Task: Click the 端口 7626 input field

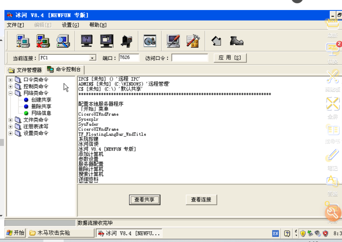Action: tap(129, 58)
